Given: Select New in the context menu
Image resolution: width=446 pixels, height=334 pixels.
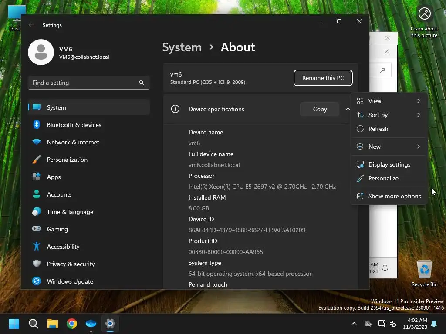Looking at the screenshot, I should click(389, 147).
